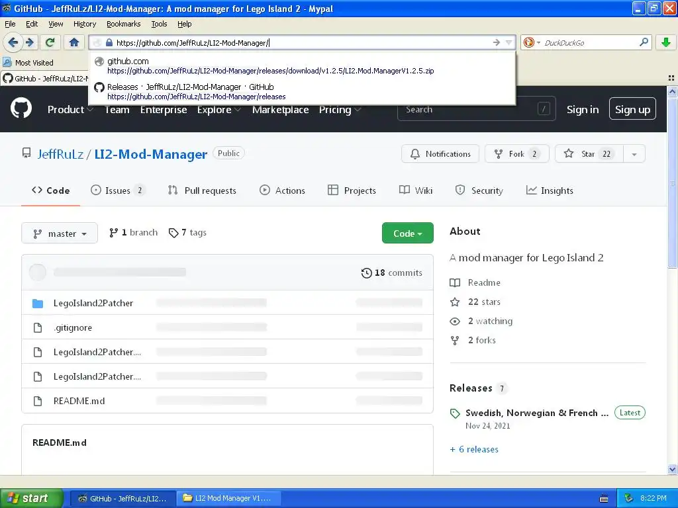The height and width of the screenshot is (508, 678).
Task: Open the Help menu
Action: [184, 24]
